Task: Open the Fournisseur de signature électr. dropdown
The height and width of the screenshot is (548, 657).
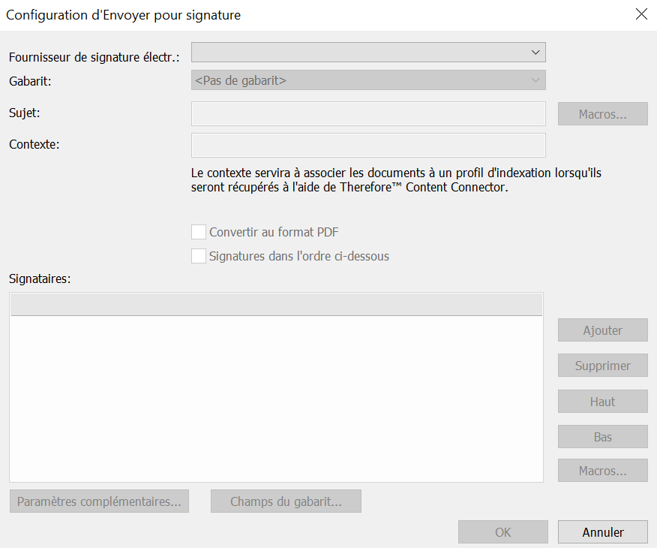Action: coord(368,53)
